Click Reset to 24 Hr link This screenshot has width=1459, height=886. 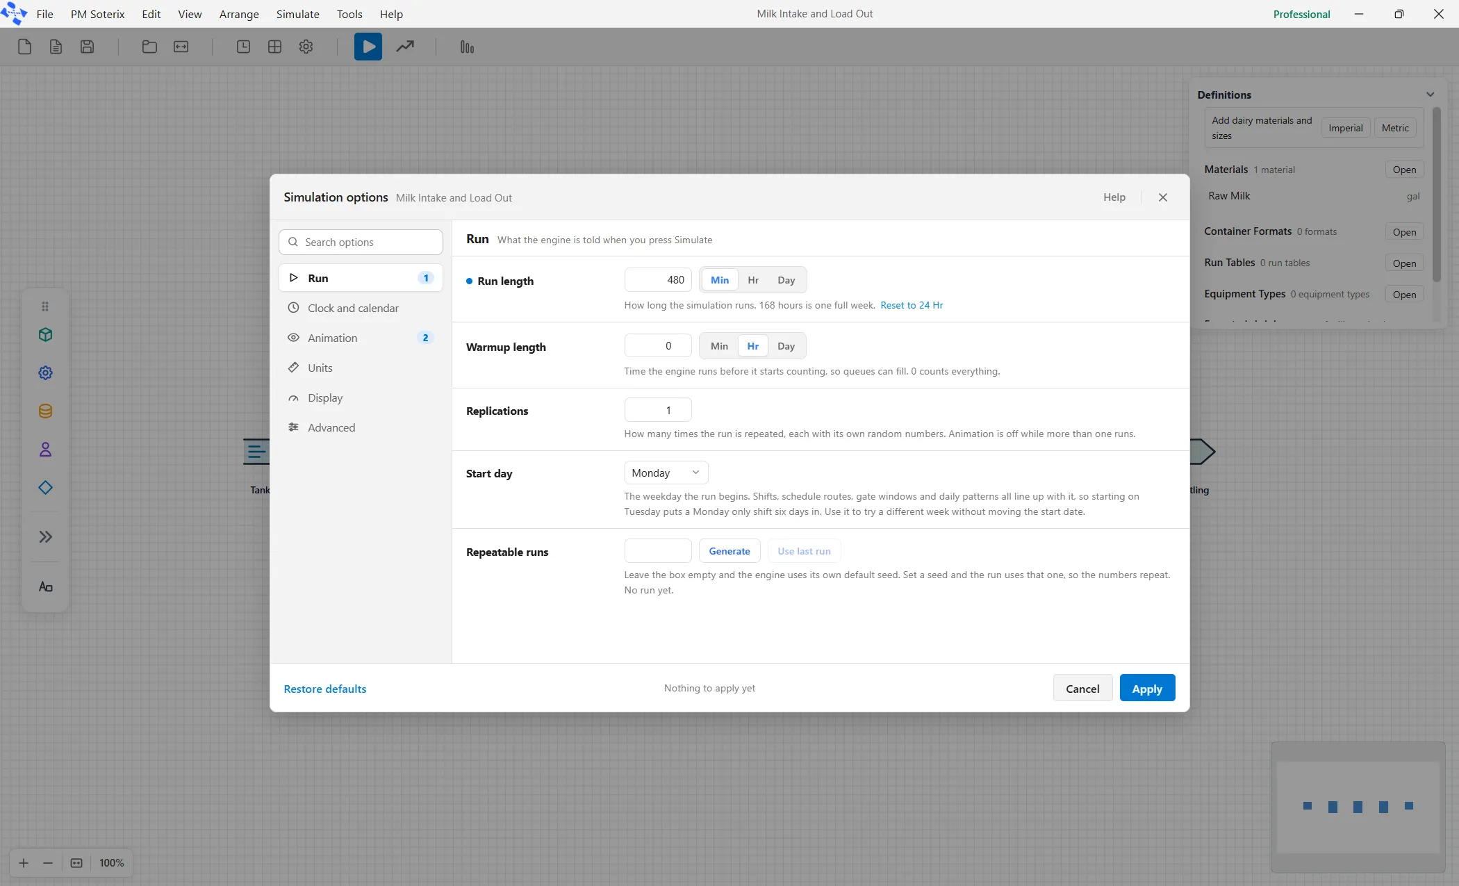click(912, 305)
